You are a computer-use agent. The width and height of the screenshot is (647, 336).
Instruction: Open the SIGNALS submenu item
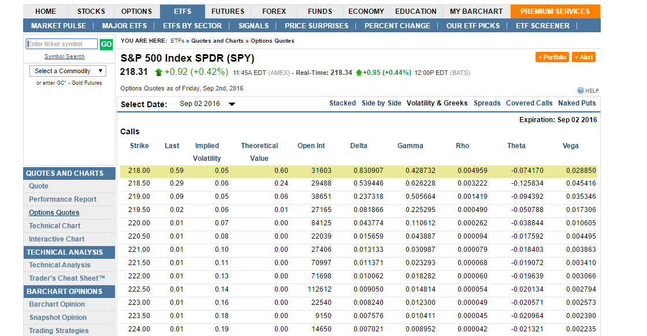tap(254, 25)
